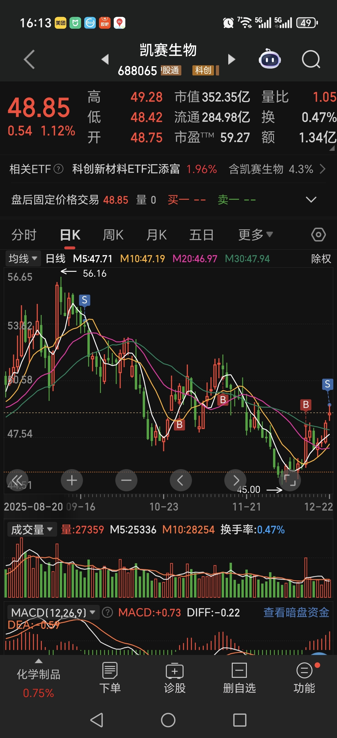Tap 下单 place order button
This screenshot has width=337, height=738.
coord(110,678)
